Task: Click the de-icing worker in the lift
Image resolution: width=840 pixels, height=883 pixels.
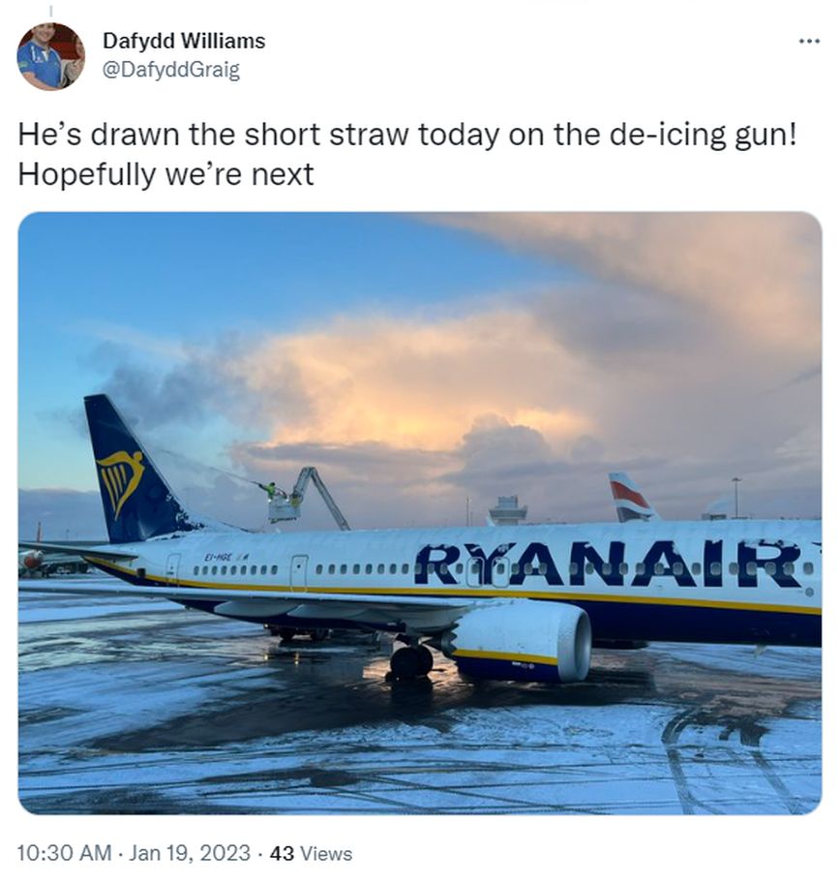Action: pyautogui.click(x=270, y=490)
